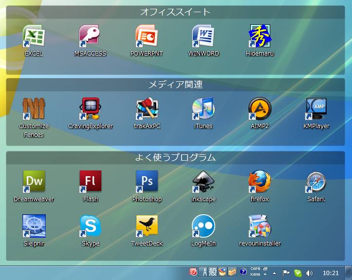The width and height of the screenshot is (352, 280).
Task: Click the Skype shortcut icon
Action: pyautogui.click(x=90, y=226)
